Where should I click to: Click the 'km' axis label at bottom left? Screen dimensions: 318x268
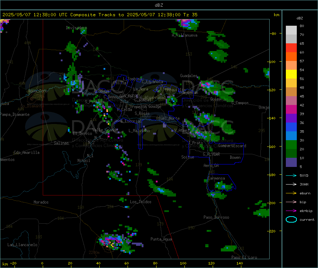(5, 264)
